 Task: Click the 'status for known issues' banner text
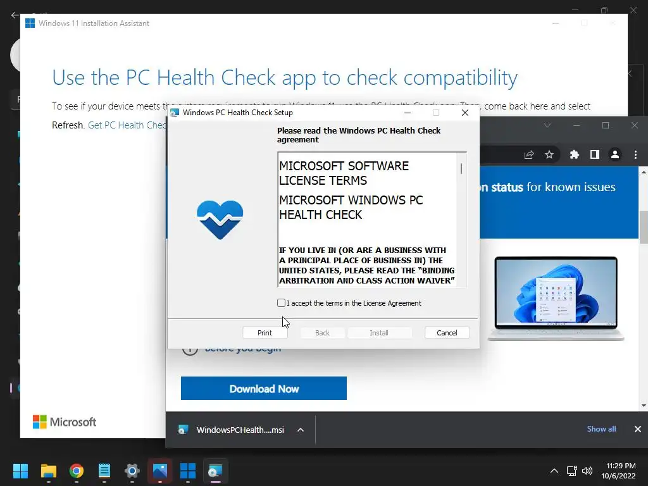coord(553,187)
